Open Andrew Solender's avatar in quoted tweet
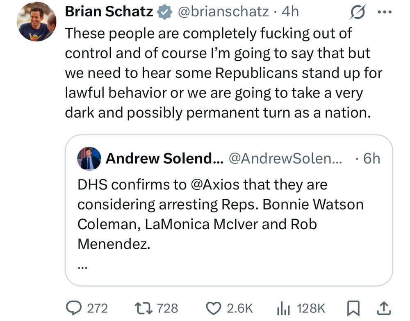Screen dimensions: 410x321 pos(89,158)
